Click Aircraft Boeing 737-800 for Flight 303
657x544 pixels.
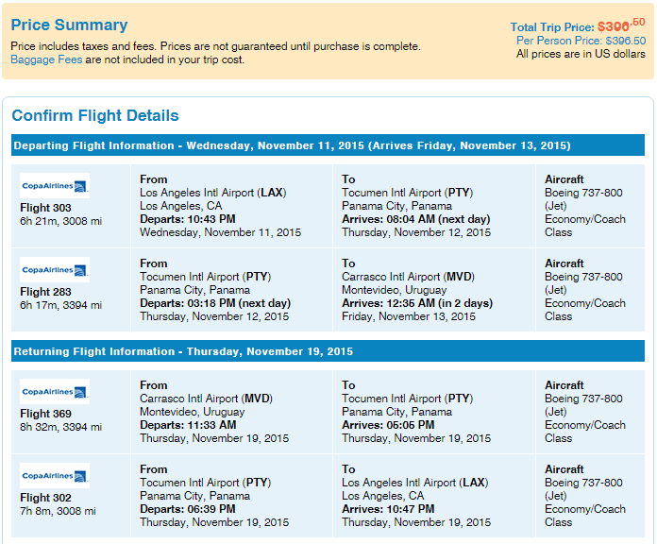[583, 193]
